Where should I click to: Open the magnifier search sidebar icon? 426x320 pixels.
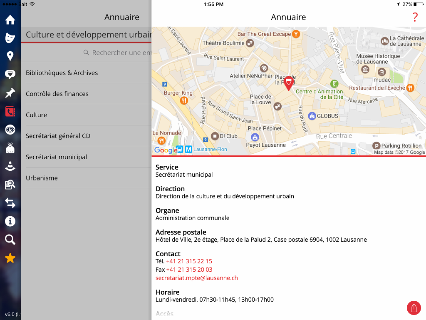click(x=10, y=240)
